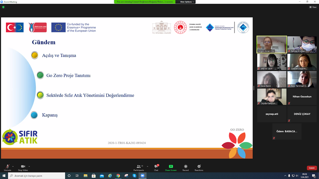Switch layout using the View button
The height and width of the screenshot is (179, 319).
tap(313, 7)
